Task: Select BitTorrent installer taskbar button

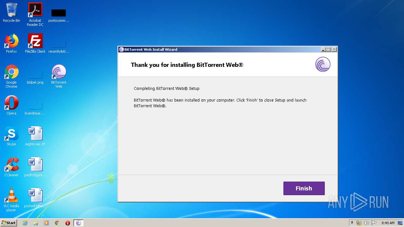Action: coord(79,223)
